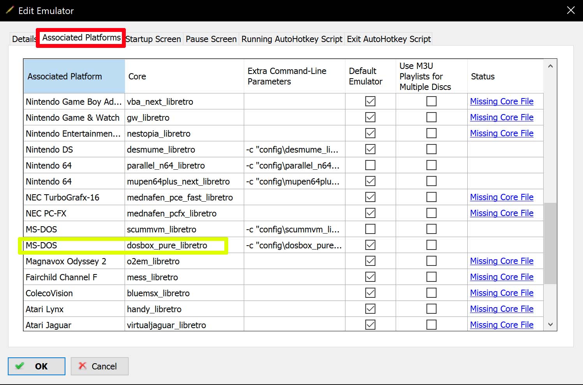This screenshot has height=385, width=583.
Task: Open Missing Core File link for nestopia_libretro
Action: 502,133
